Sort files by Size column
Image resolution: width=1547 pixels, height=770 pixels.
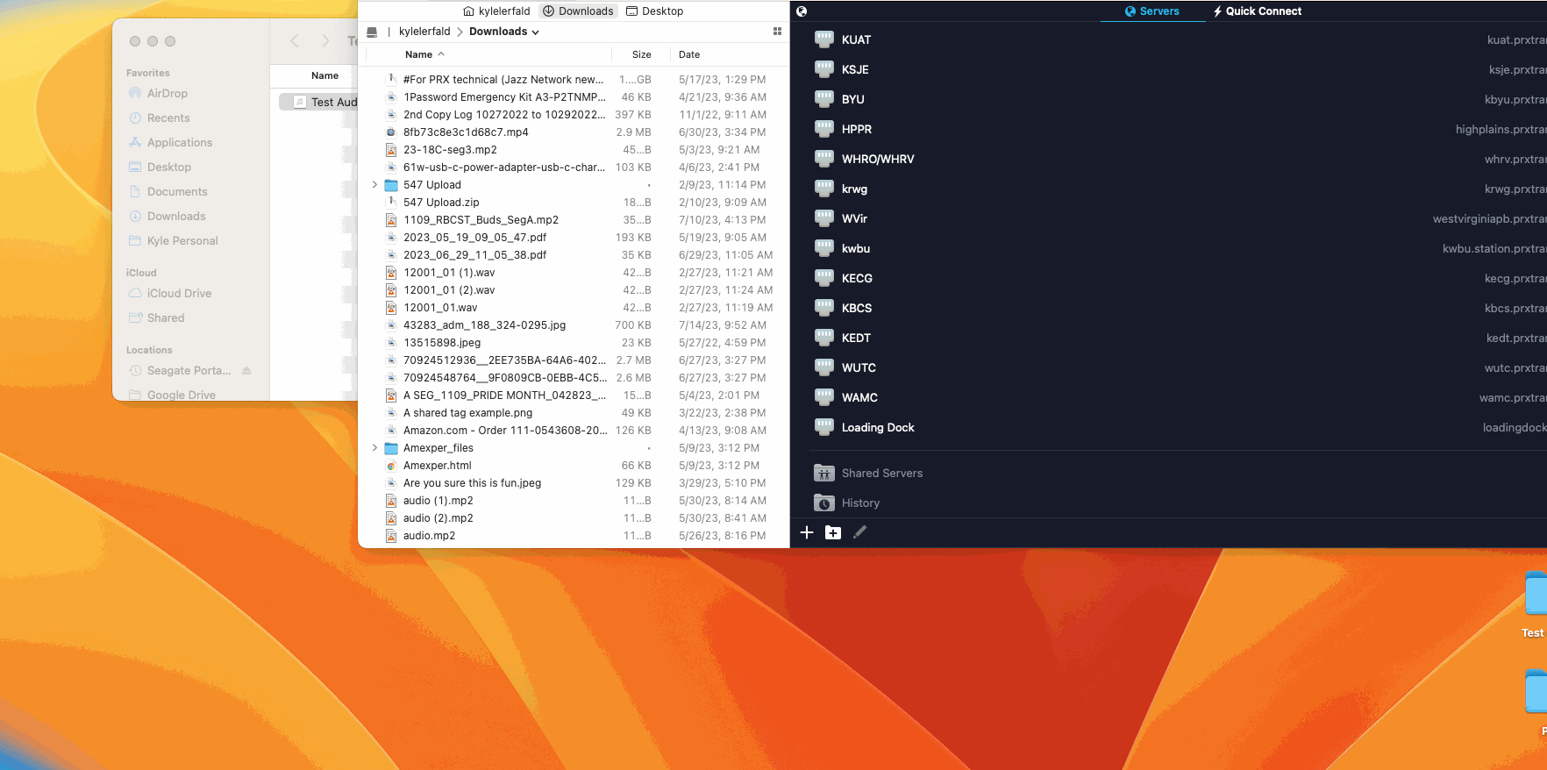642,54
